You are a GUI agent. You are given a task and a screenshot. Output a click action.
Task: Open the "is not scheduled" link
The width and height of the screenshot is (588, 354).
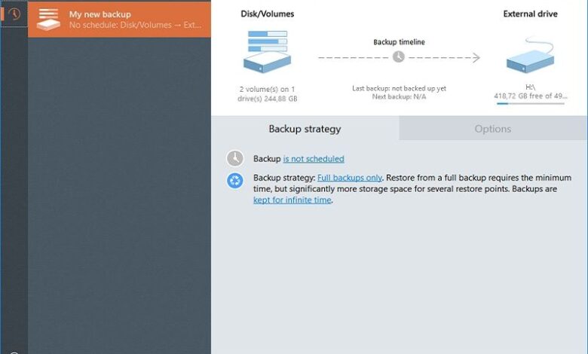[x=314, y=159]
